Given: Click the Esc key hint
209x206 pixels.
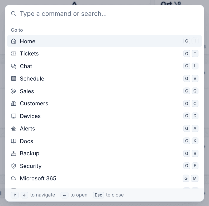Looking at the screenshot, I should pos(98,195).
